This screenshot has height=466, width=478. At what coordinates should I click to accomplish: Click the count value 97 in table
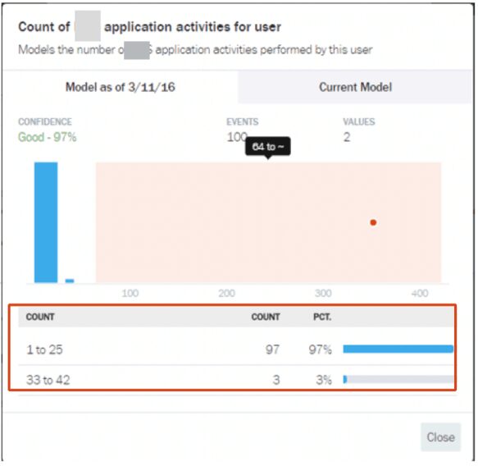tap(272, 349)
